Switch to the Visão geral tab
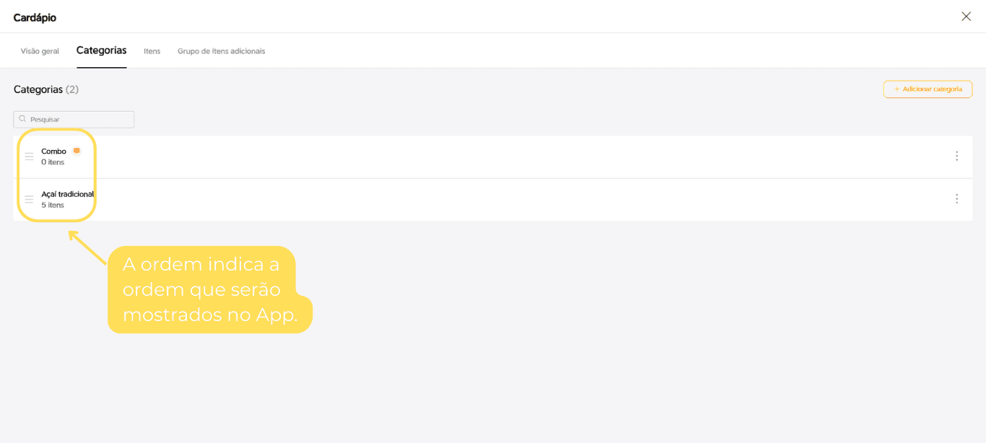The width and height of the screenshot is (986, 443). pyautogui.click(x=40, y=51)
